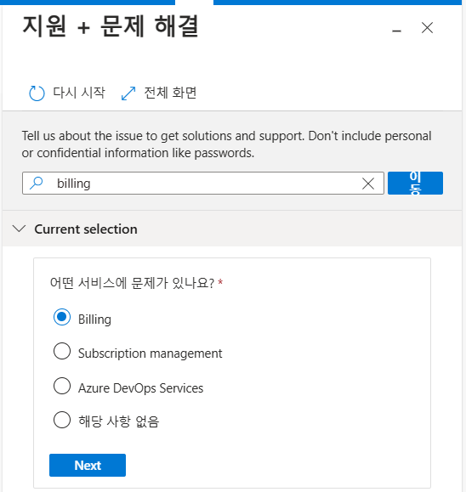466x492 pixels.
Task: Choose Azure DevOps Services option
Action: click(x=62, y=386)
